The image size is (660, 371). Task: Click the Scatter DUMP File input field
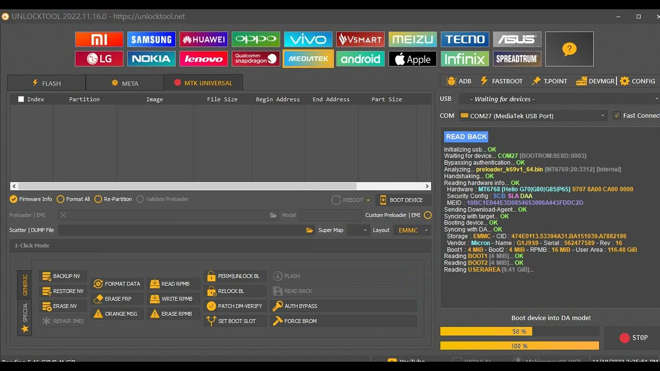click(180, 230)
